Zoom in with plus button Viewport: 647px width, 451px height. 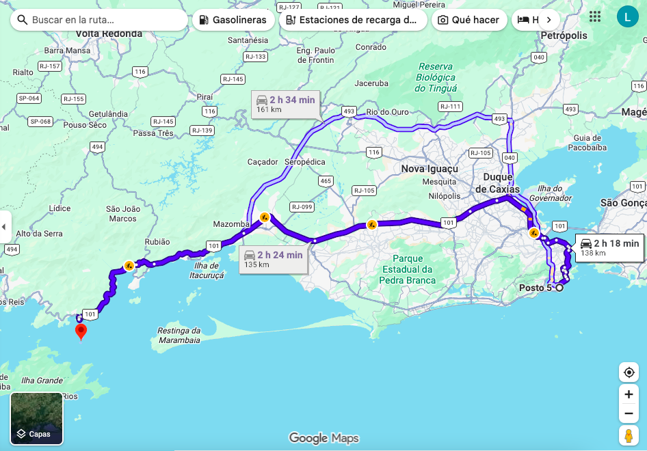[x=629, y=394]
